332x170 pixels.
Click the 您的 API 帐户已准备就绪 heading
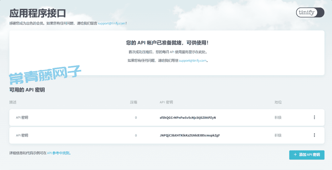click(x=167, y=43)
